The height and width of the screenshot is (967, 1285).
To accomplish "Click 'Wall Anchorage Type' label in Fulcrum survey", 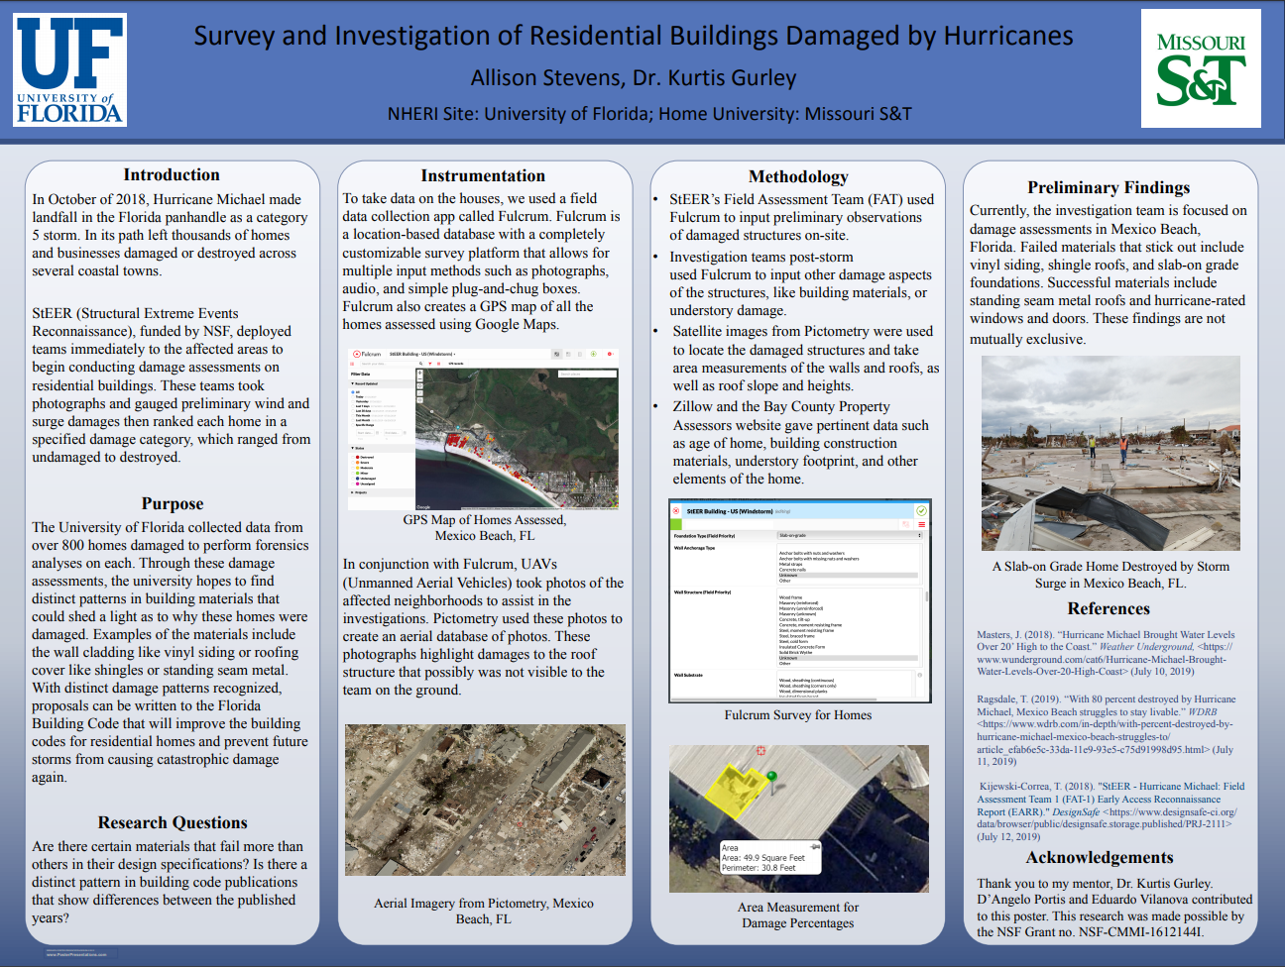I will coord(694,548).
